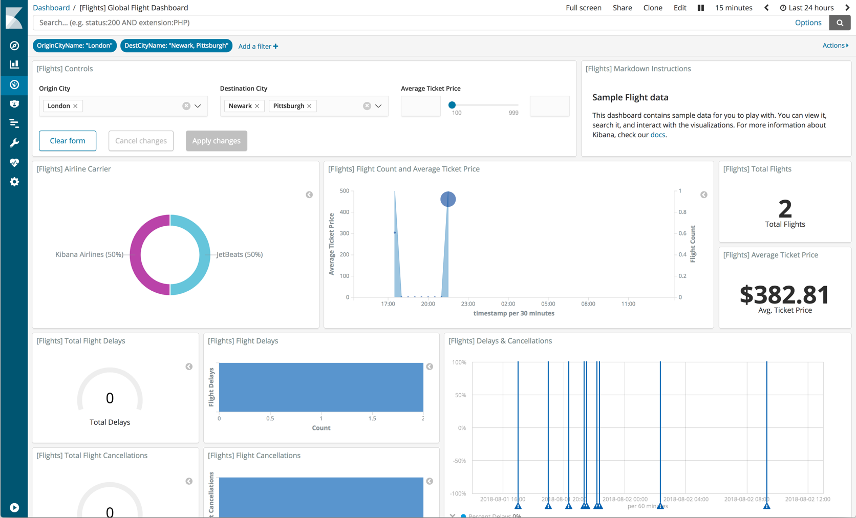This screenshot has height=518, width=856.
Task: Click the search magnifier button
Action: tap(840, 23)
